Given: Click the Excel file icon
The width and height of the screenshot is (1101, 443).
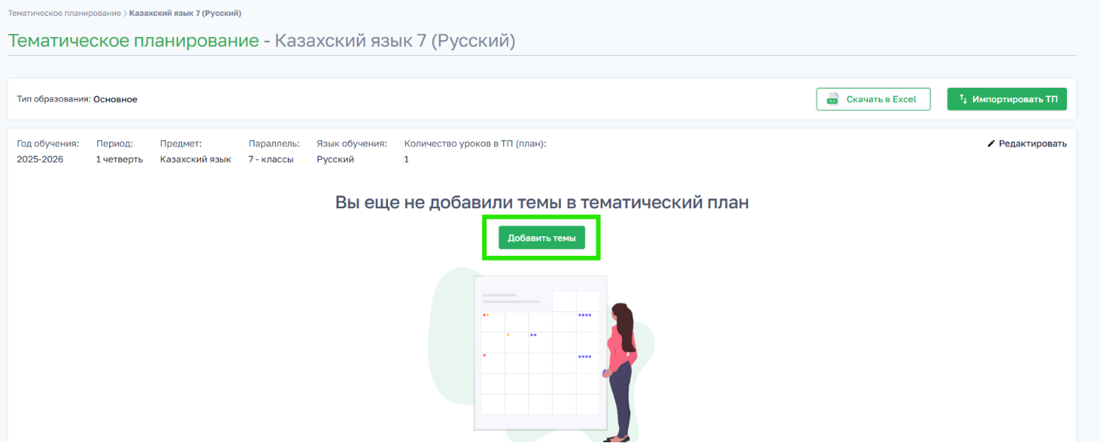Looking at the screenshot, I should 833,99.
